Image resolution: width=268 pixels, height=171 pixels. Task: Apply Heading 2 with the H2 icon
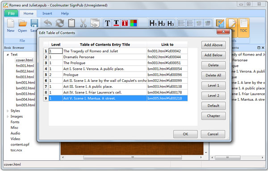[162, 23]
